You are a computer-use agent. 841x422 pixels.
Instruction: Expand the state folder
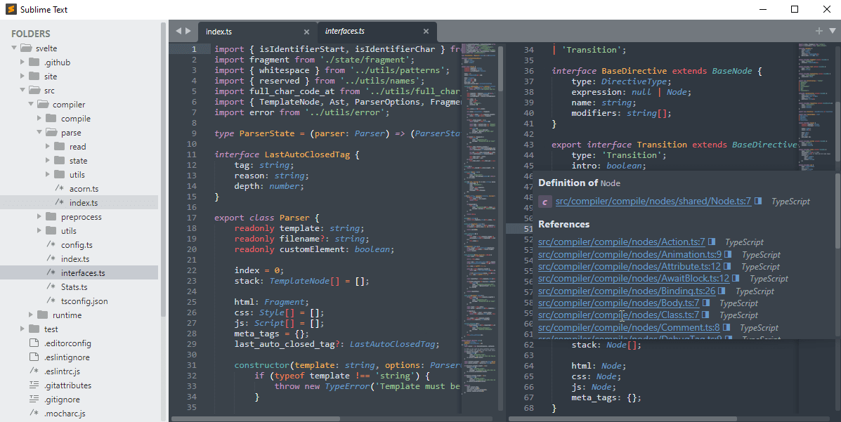[48, 160]
